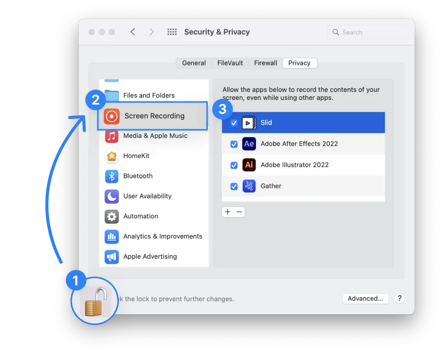Go back with the left chevron
This screenshot has width=443, height=358.
[x=133, y=31]
